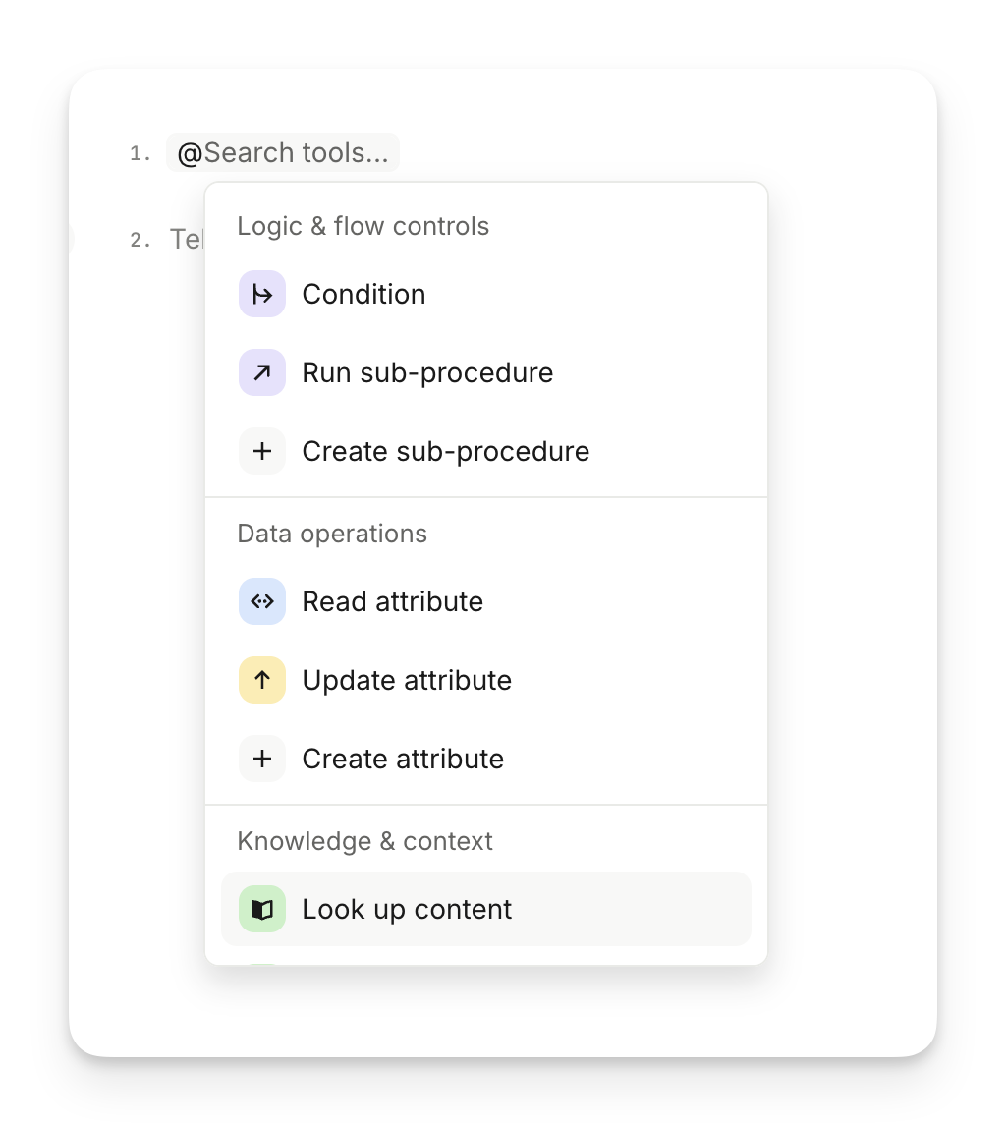This screenshot has width=1006, height=1126.
Task: Click the Knowledge & context section heading
Action: point(364,841)
